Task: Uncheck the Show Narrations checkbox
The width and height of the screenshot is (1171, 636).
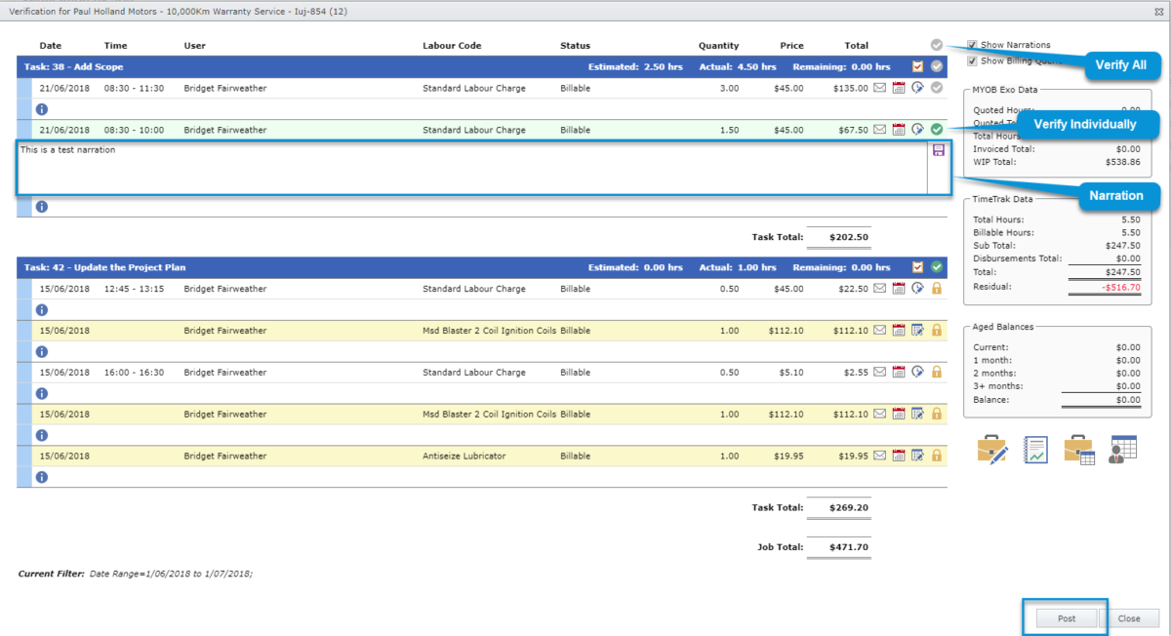Action: pos(970,43)
